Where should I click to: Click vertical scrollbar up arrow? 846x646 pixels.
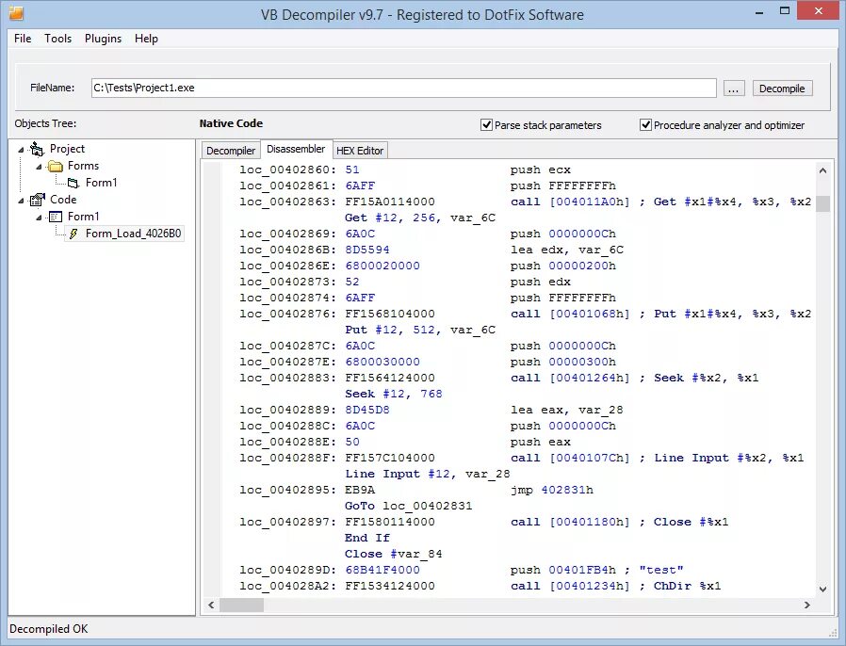point(822,170)
